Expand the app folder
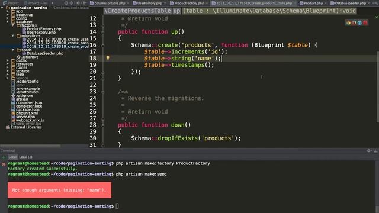The height and width of the screenshot is (213, 379). (8, 11)
